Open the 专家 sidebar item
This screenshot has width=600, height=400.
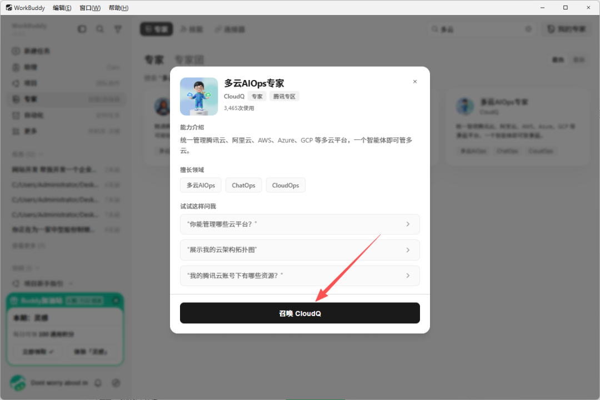coord(66,99)
